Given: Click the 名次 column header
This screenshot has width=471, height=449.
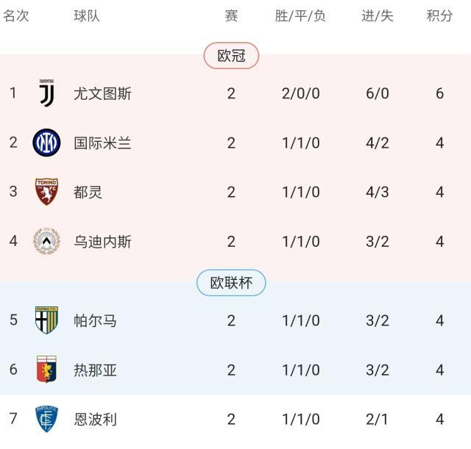Looking at the screenshot, I should pyautogui.click(x=15, y=15).
